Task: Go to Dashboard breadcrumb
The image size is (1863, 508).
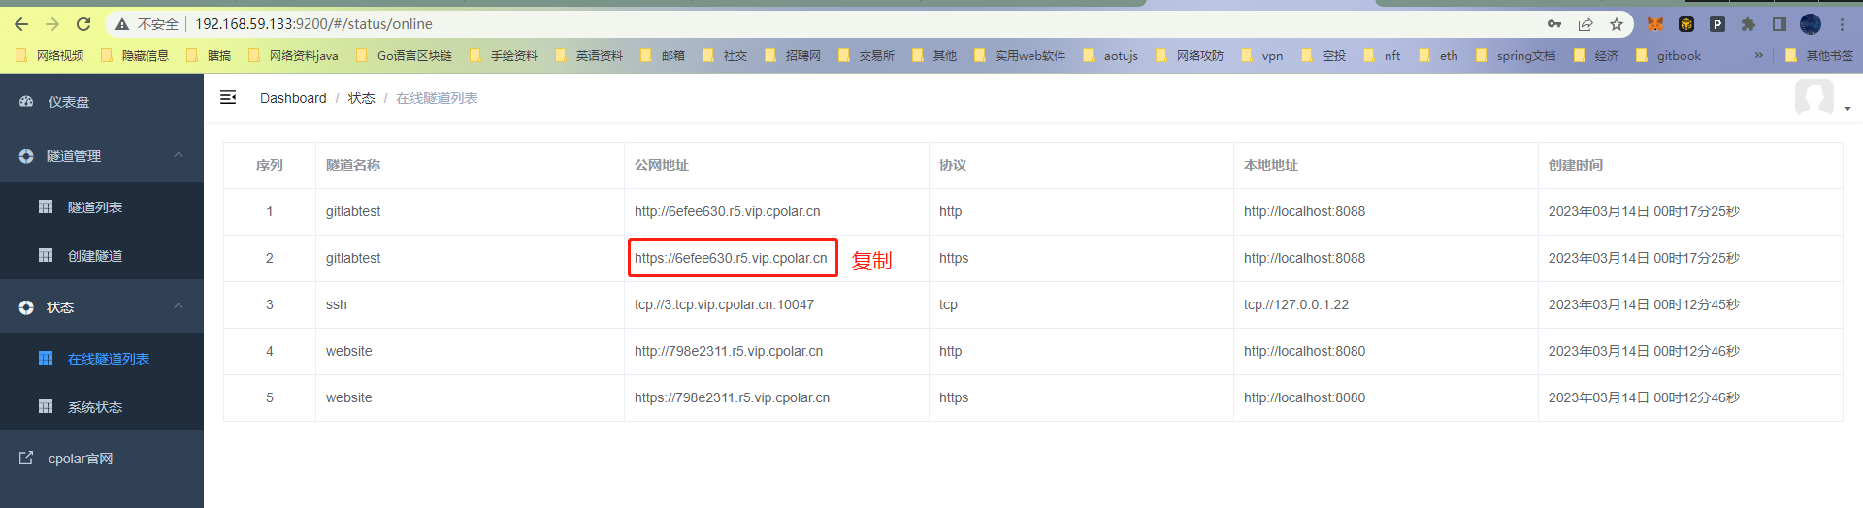Action: coord(293,98)
